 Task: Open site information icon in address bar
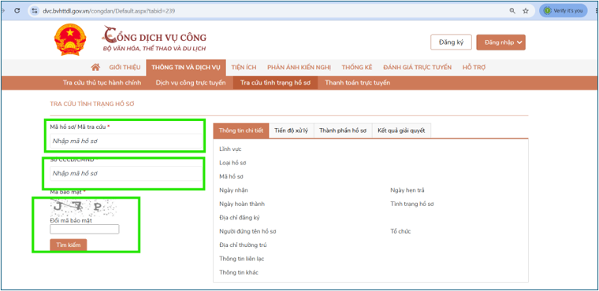pyautogui.click(x=35, y=11)
